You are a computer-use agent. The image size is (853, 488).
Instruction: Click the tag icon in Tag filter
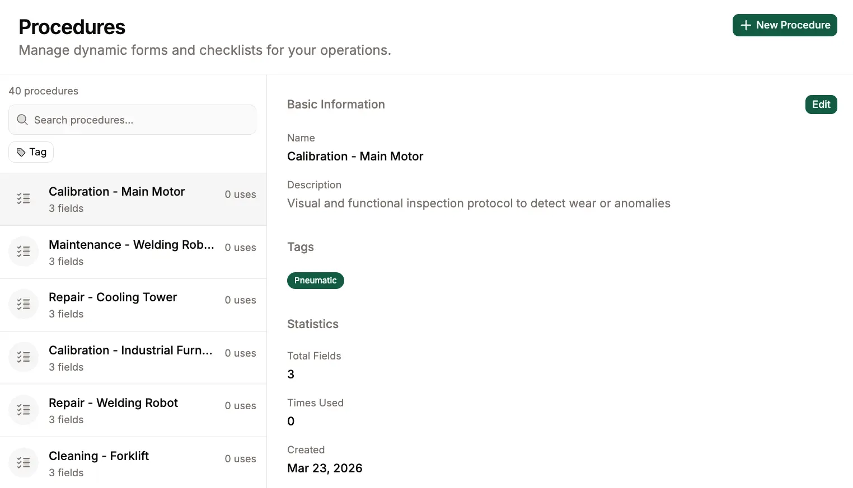(x=21, y=152)
